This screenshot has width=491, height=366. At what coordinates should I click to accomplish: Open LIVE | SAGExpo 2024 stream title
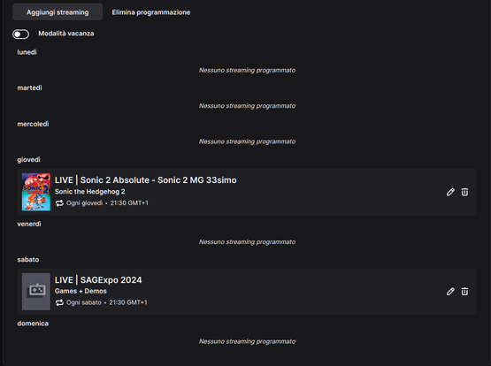click(x=98, y=280)
